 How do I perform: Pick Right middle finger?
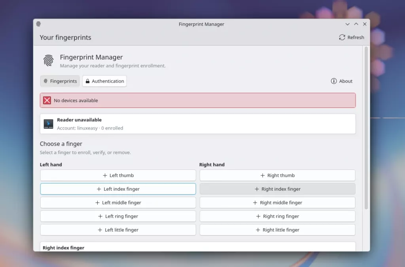coord(277,203)
